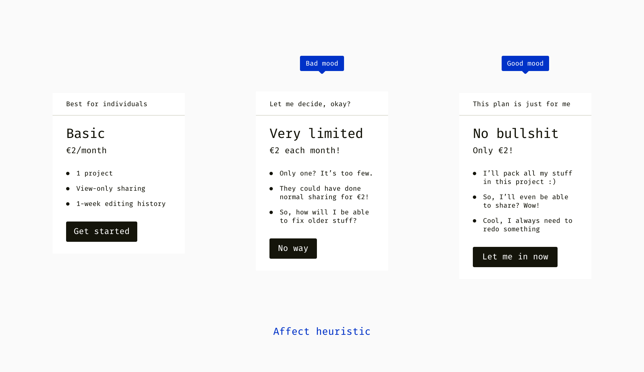
Task: Click the €2/month price text
Action: pos(86,150)
